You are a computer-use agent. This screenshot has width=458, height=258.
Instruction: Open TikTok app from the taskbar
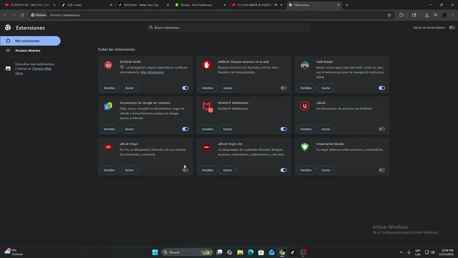click(292, 252)
